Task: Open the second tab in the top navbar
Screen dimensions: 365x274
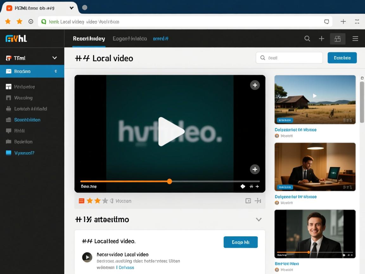Action: (130, 39)
